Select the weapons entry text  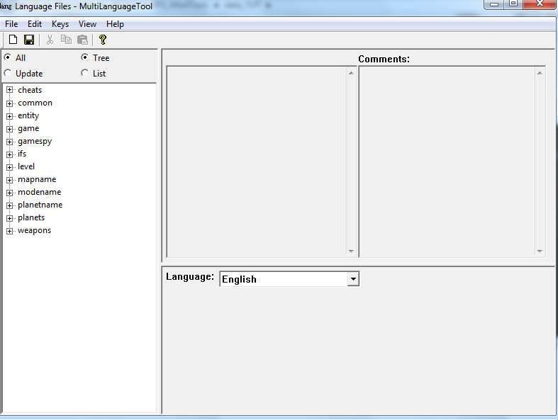point(34,230)
